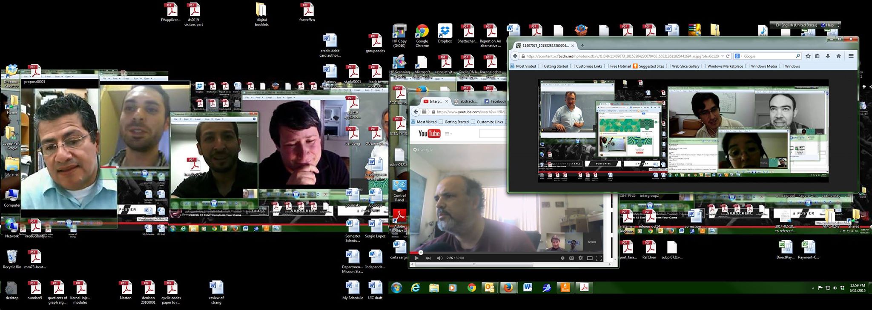Play the YouTube video
The height and width of the screenshot is (310, 872).
point(416,258)
